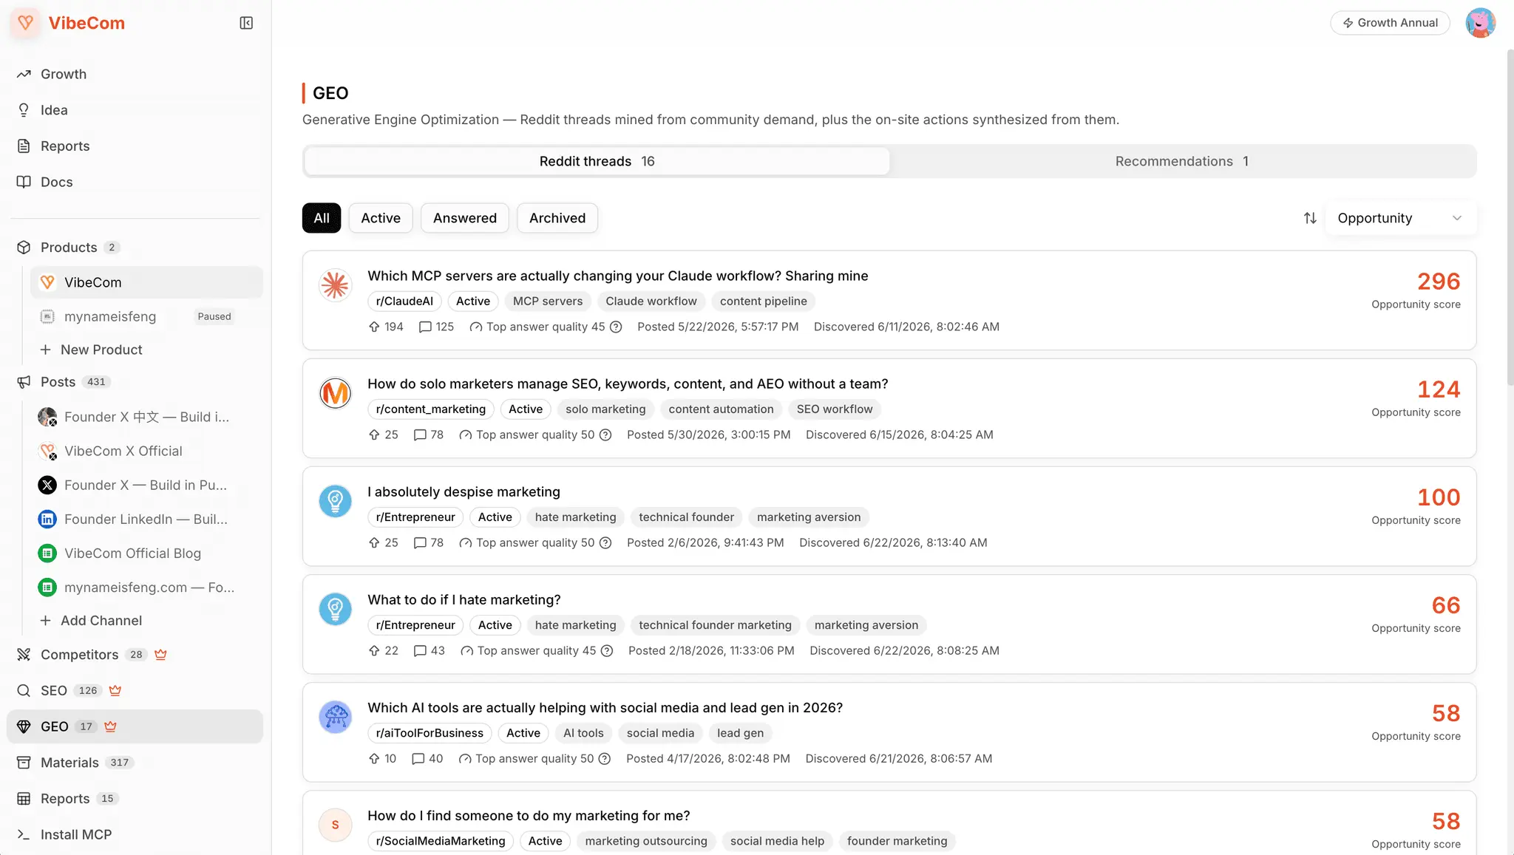The width and height of the screenshot is (1514, 855).
Task: Open the Opportunity sort dropdown
Action: point(1401,218)
